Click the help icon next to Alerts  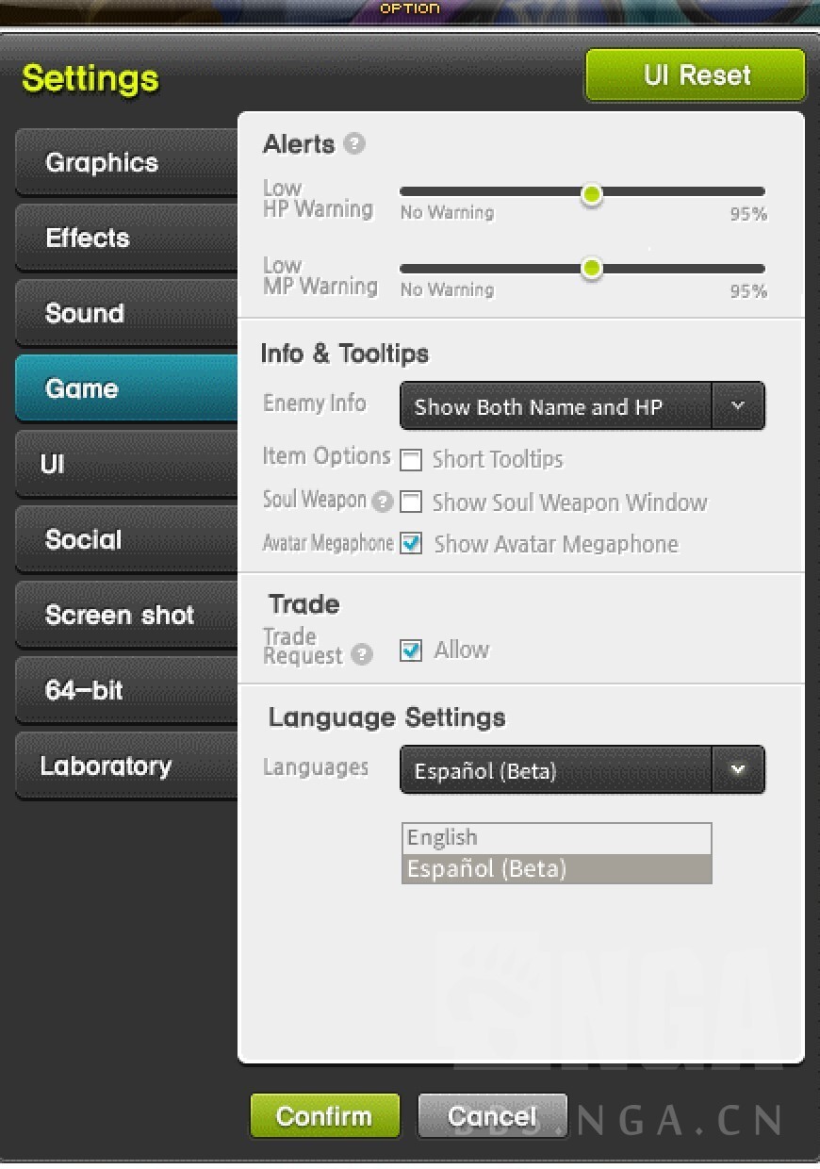[354, 144]
